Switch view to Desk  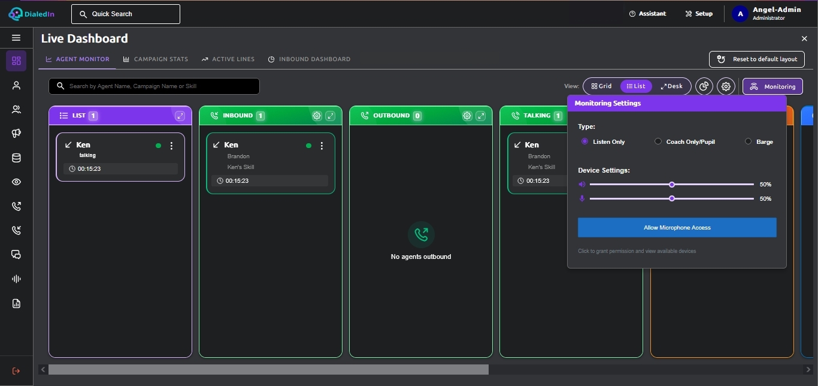click(x=672, y=86)
